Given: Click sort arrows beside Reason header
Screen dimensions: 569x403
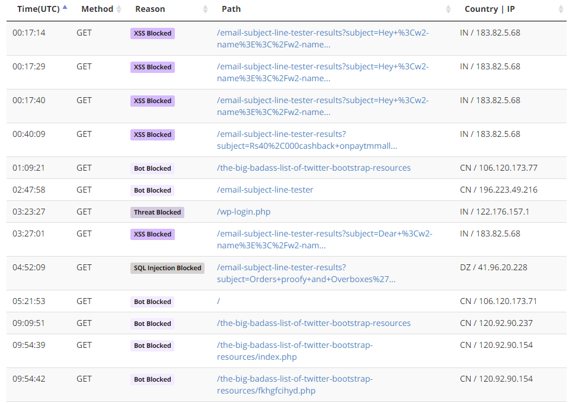Looking at the screenshot, I should point(206,9).
